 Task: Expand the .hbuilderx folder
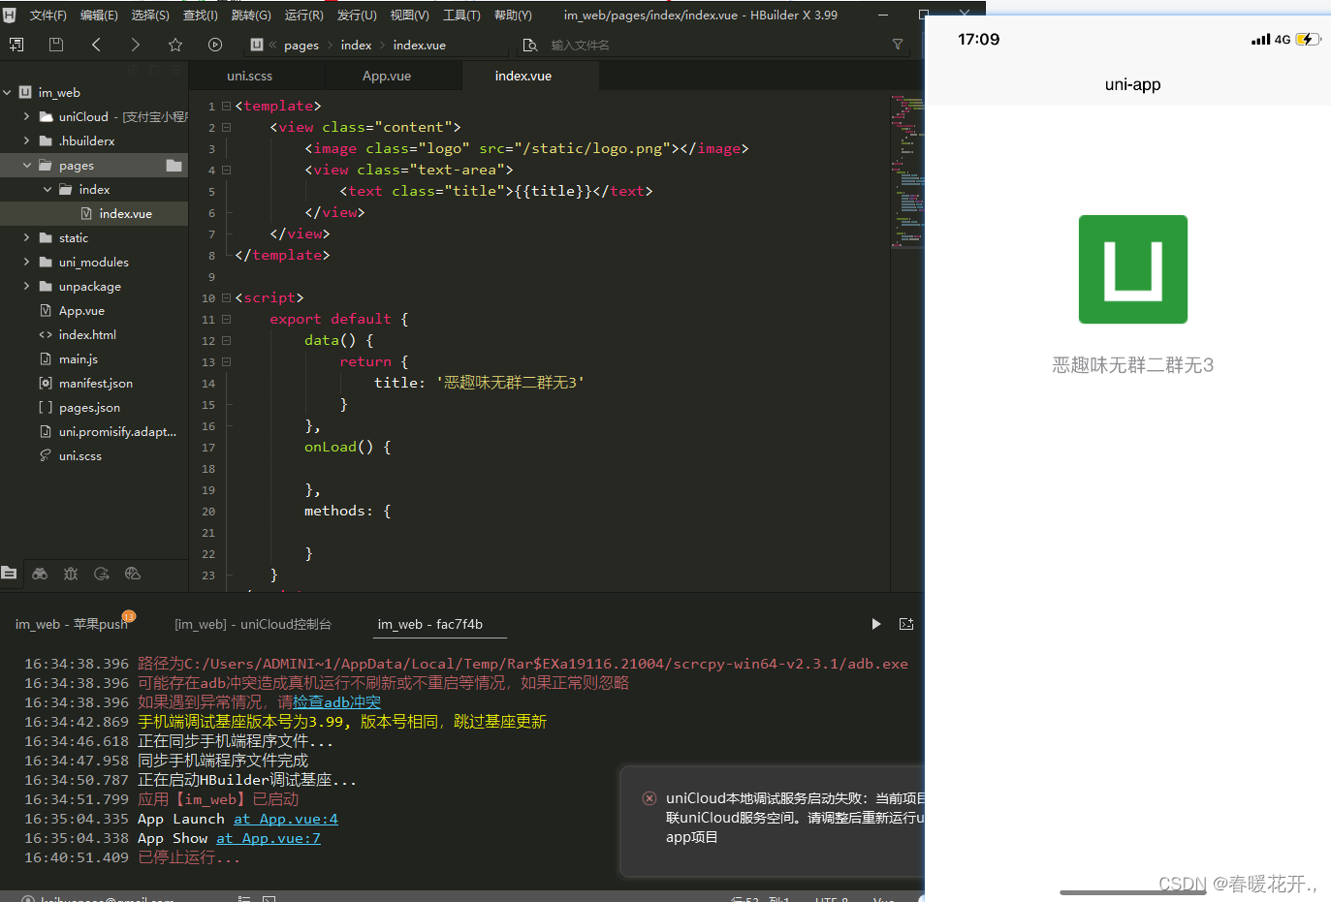pyautogui.click(x=26, y=140)
